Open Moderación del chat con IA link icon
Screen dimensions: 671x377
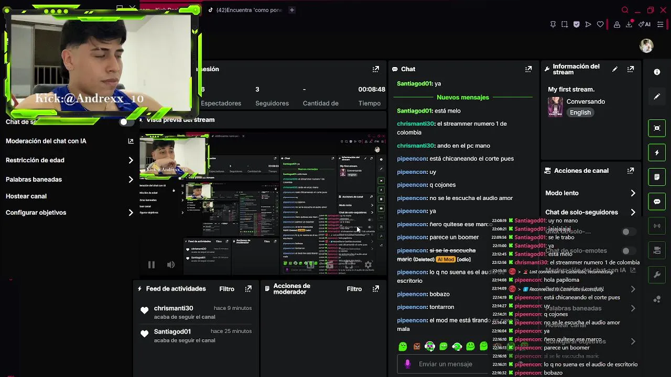[x=131, y=141]
